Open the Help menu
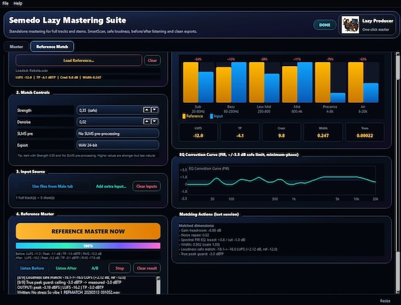401x305 pixels. point(17,3)
